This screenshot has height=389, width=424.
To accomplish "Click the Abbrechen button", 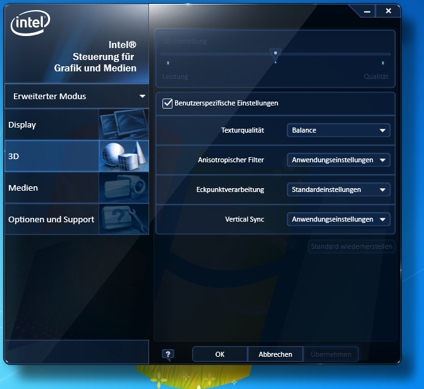I will coord(276,354).
